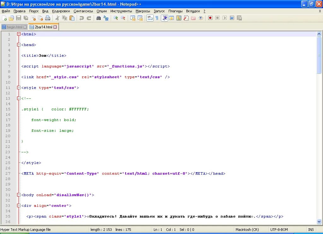Click the Folder as Workspace icon
Viewport: 323px width, 234px height.
coord(193,18)
